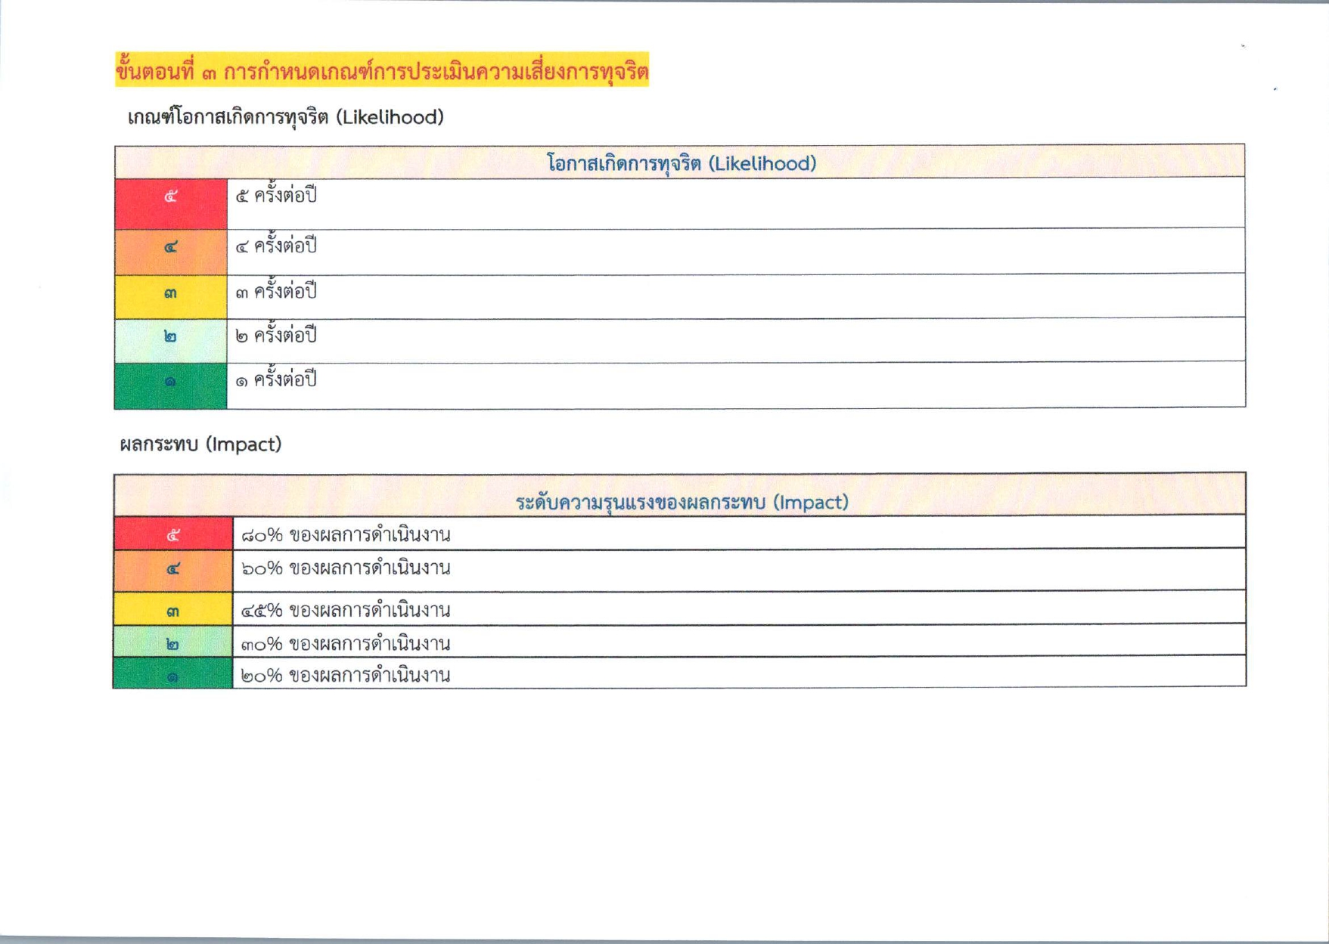Select the dark green level 1 Impact cell

173,673
